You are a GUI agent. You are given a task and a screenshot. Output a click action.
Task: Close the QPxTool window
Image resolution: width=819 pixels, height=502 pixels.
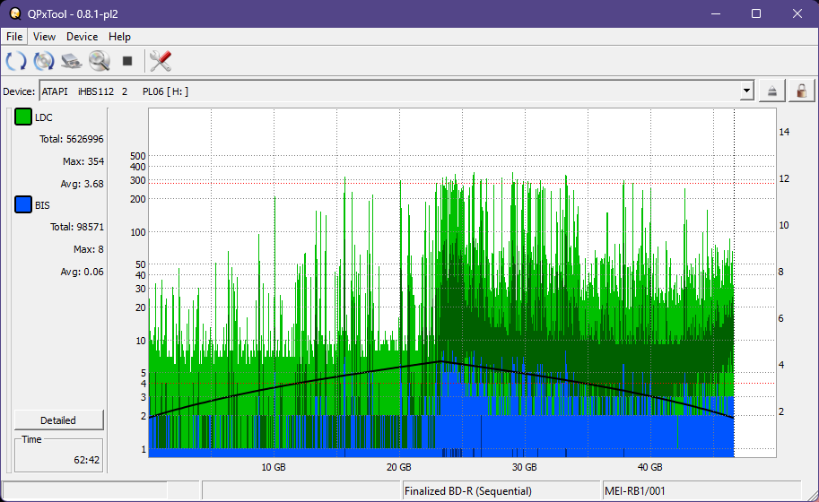[x=797, y=13]
